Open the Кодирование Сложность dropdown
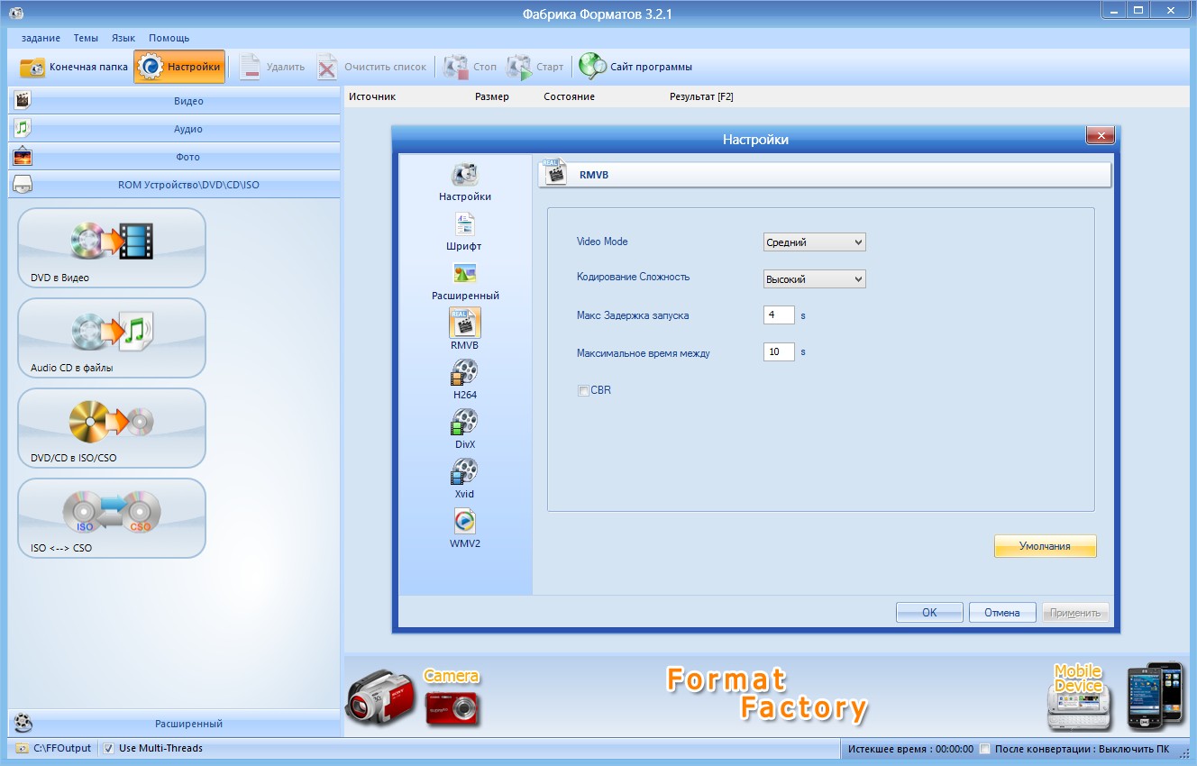The height and width of the screenshot is (766, 1197). 814,279
